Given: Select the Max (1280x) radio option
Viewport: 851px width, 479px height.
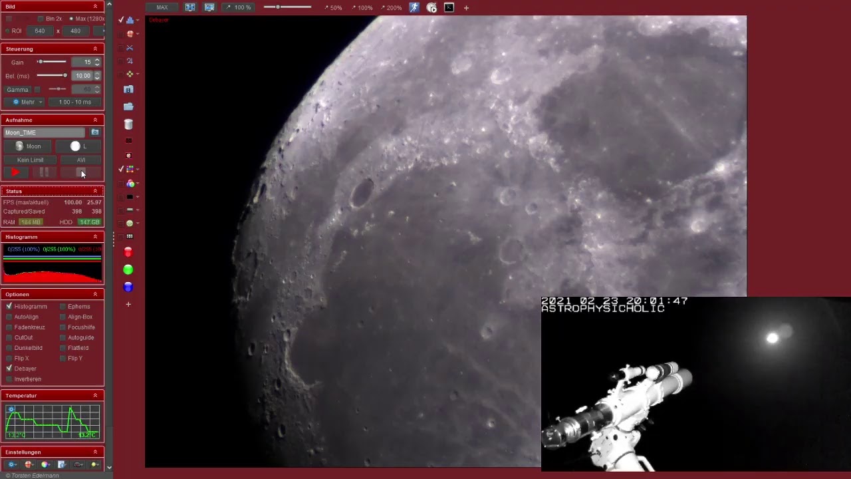Looking at the screenshot, I should 71,19.
